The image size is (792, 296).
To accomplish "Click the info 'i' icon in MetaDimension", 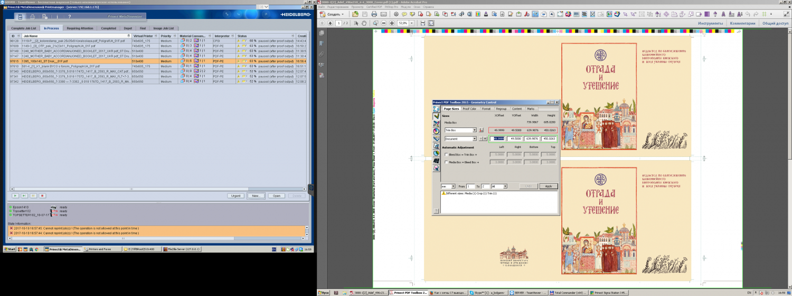I will pyautogui.click(x=57, y=17).
